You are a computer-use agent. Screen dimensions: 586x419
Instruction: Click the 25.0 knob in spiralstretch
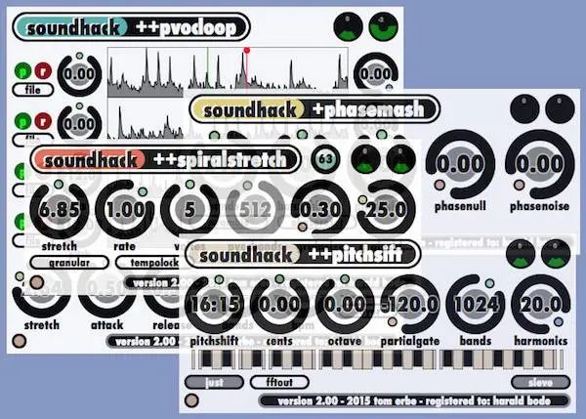pyautogui.click(x=386, y=209)
